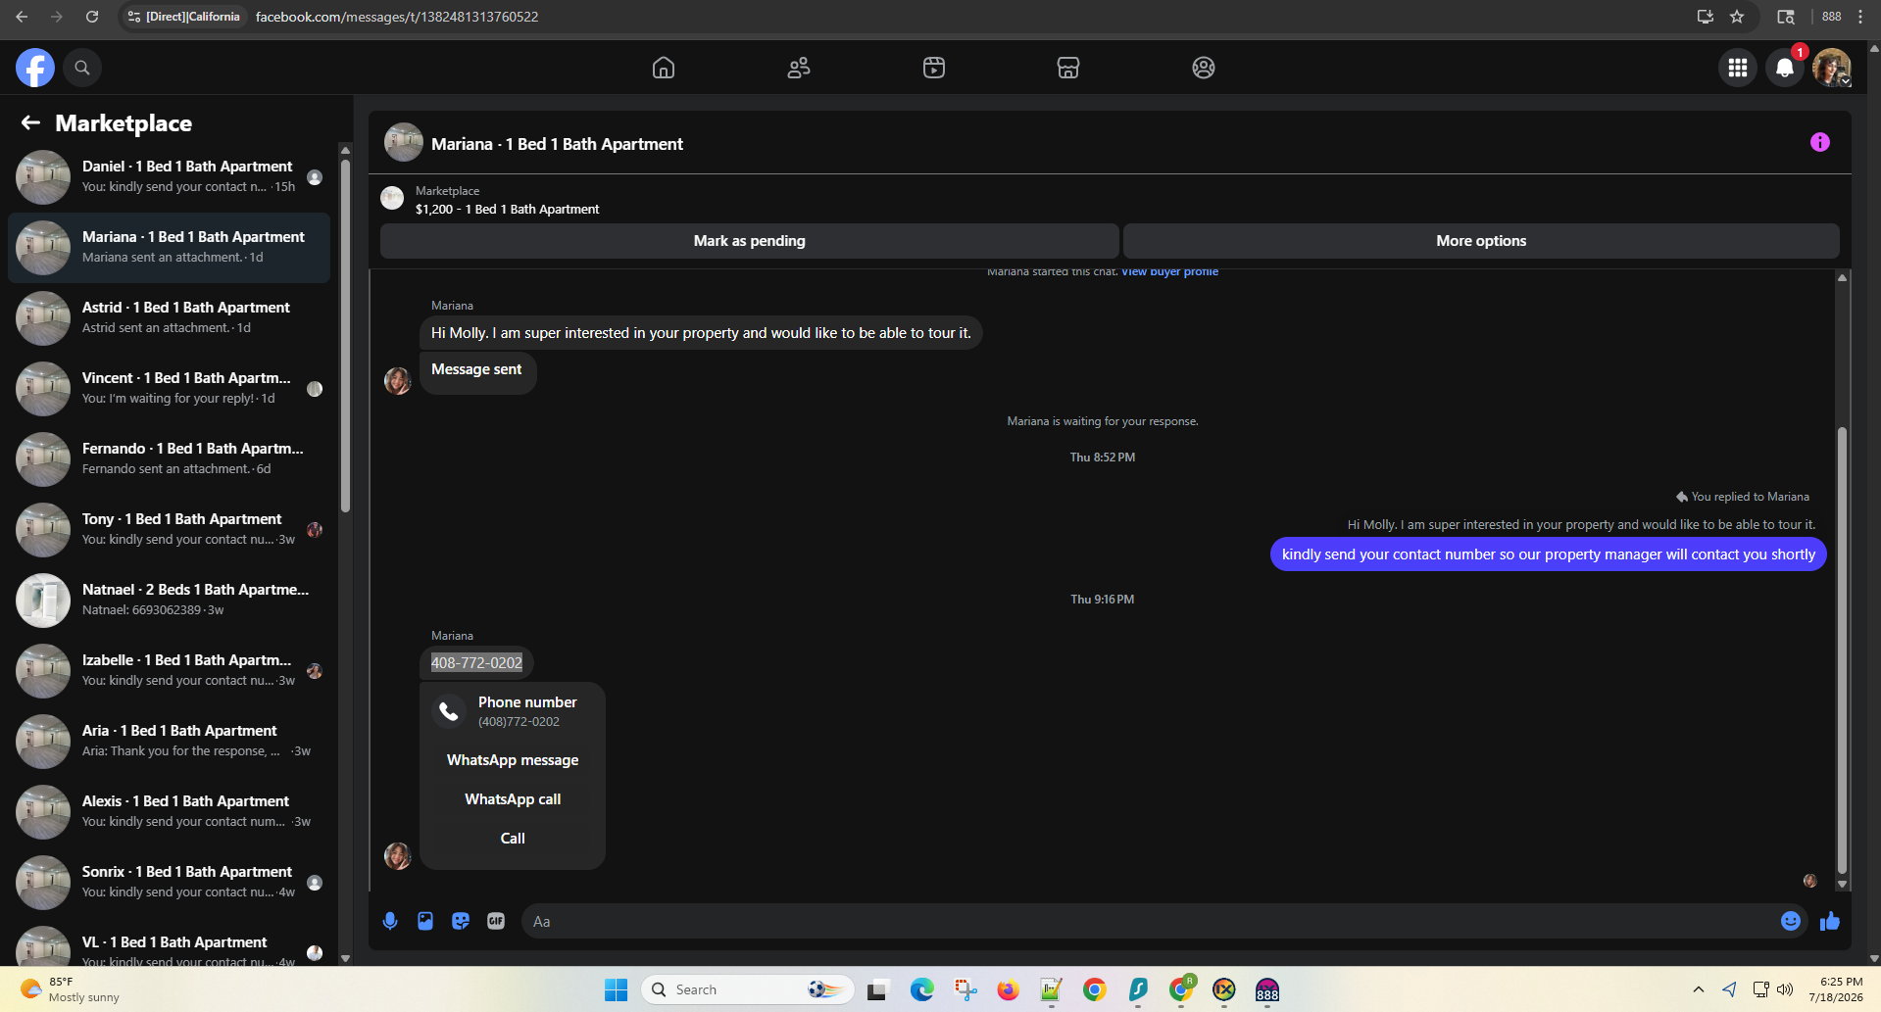Image resolution: width=1881 pixels, height=1012 pixels.
Task: Show hidden system tray icons
Action: (x=1699, y=989)
